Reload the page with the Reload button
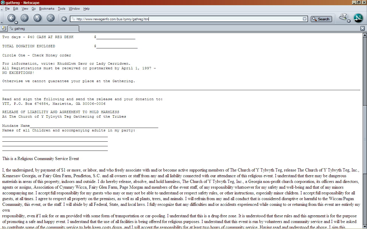This screenshot has width=367, height=229. pos(38,18)
